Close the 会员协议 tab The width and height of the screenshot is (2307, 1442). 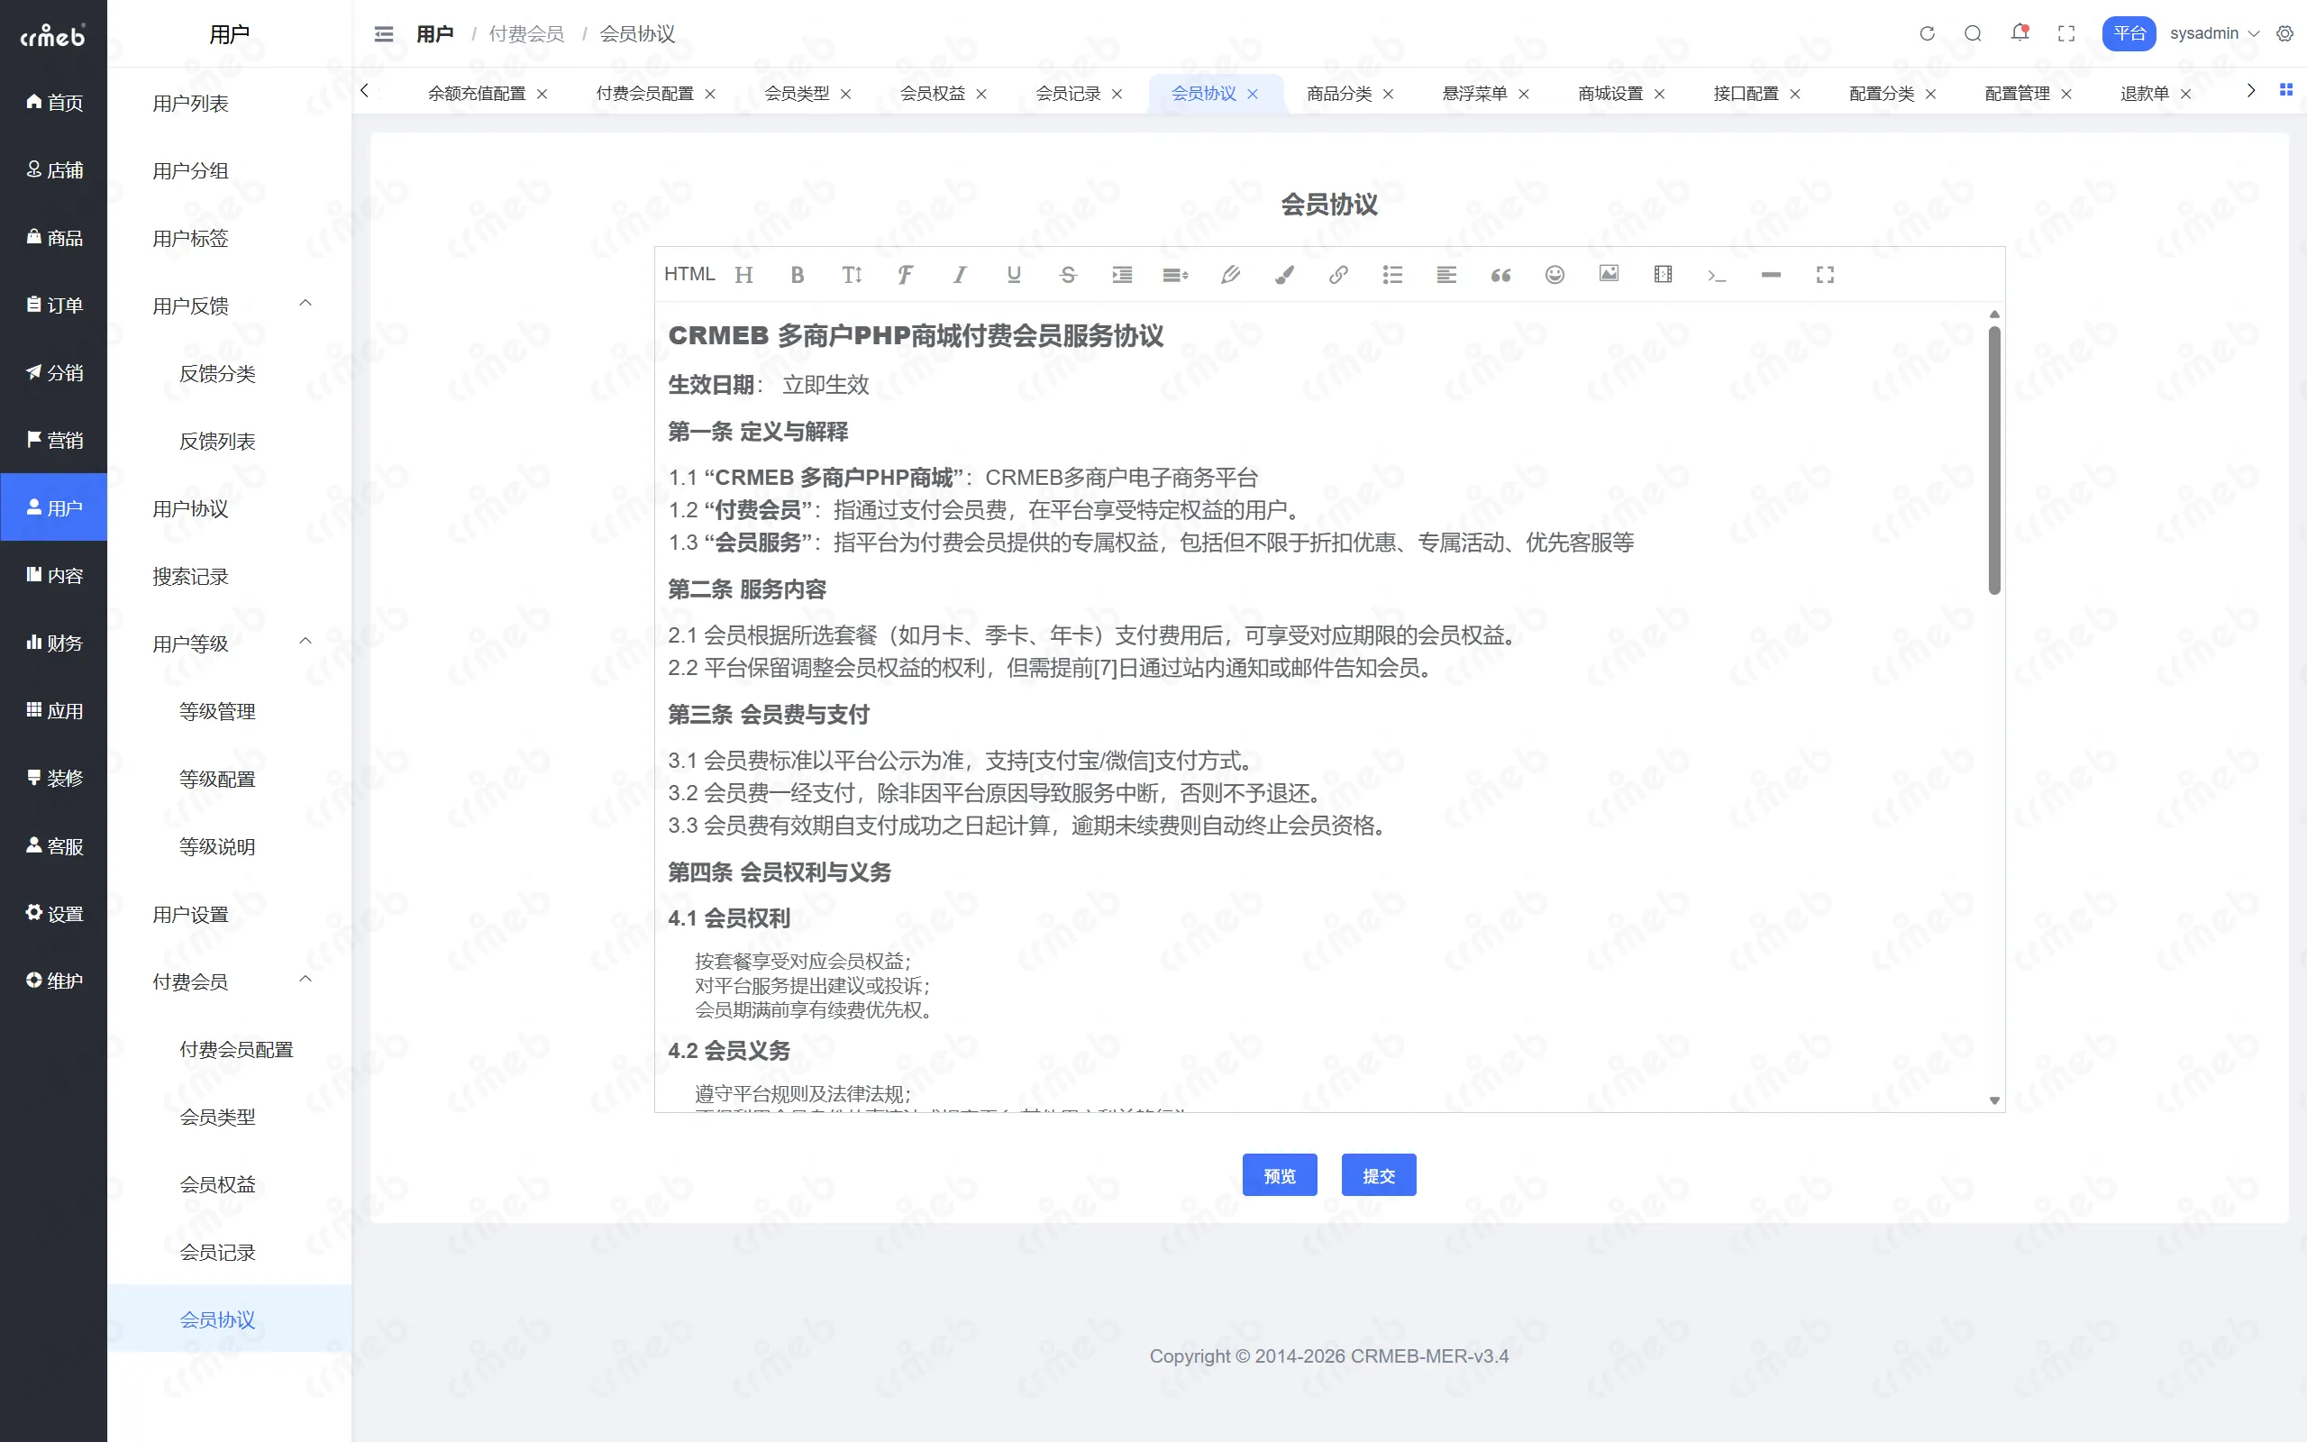pos(1253,95)
